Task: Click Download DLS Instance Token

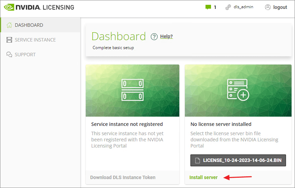Action: point(123,177)
